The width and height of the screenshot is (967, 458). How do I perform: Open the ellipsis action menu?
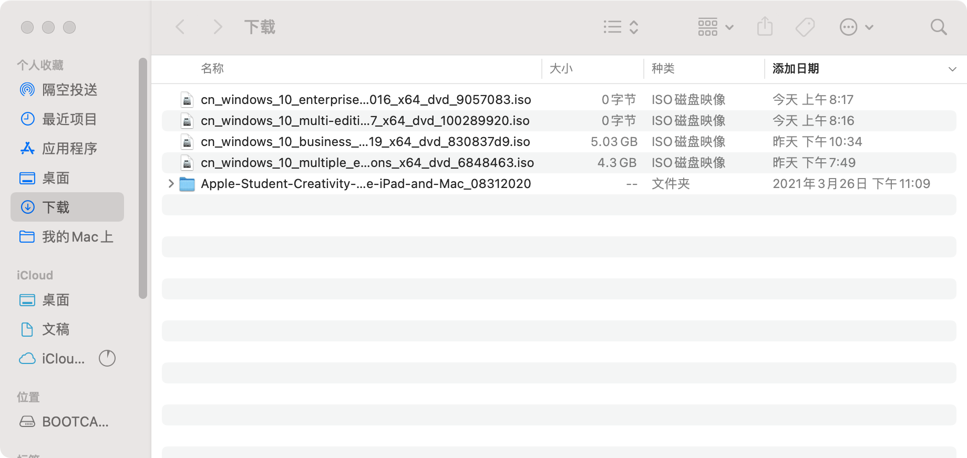(856, 27)
